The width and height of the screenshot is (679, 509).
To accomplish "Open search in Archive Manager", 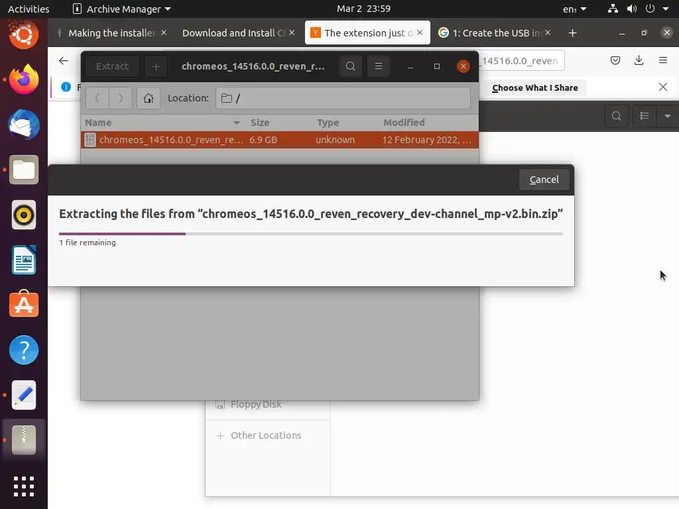I will 350,66.
